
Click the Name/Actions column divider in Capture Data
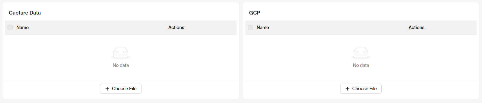167,28
